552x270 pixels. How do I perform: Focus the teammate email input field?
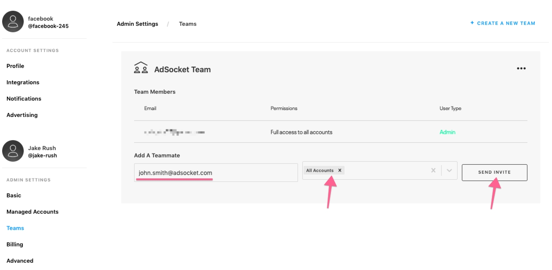(x=216, y=172)
